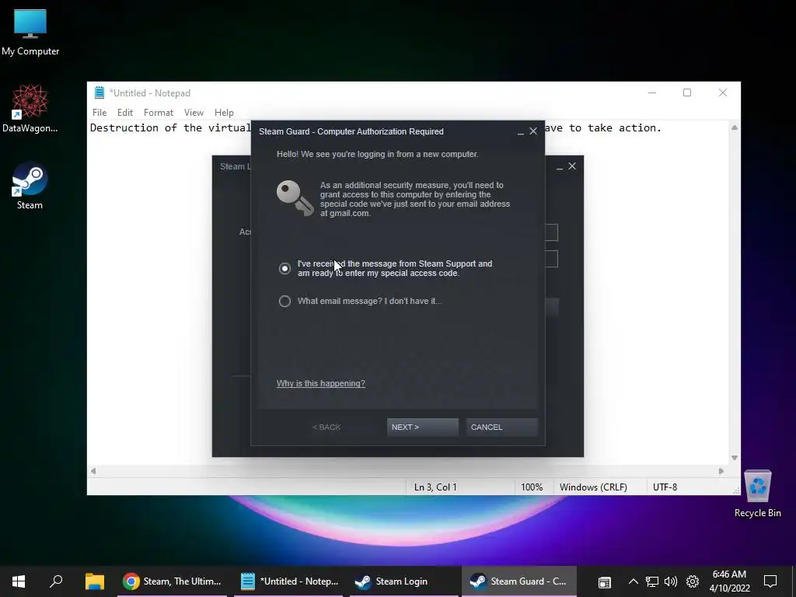Click 'UTF-8' encoding in status bar
This screenshot has height=597, width=796.
(x=665, y=487)
